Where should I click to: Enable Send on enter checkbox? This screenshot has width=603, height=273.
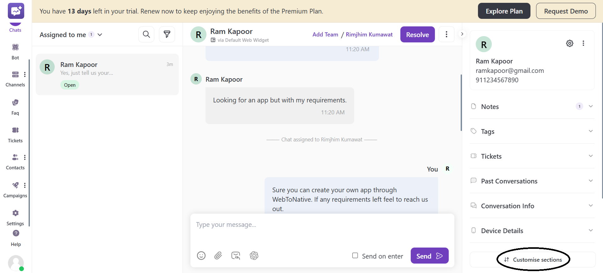[x=355, y=256]
